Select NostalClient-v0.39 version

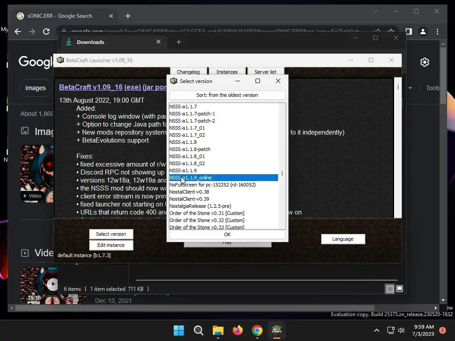[x=224, y=199]
